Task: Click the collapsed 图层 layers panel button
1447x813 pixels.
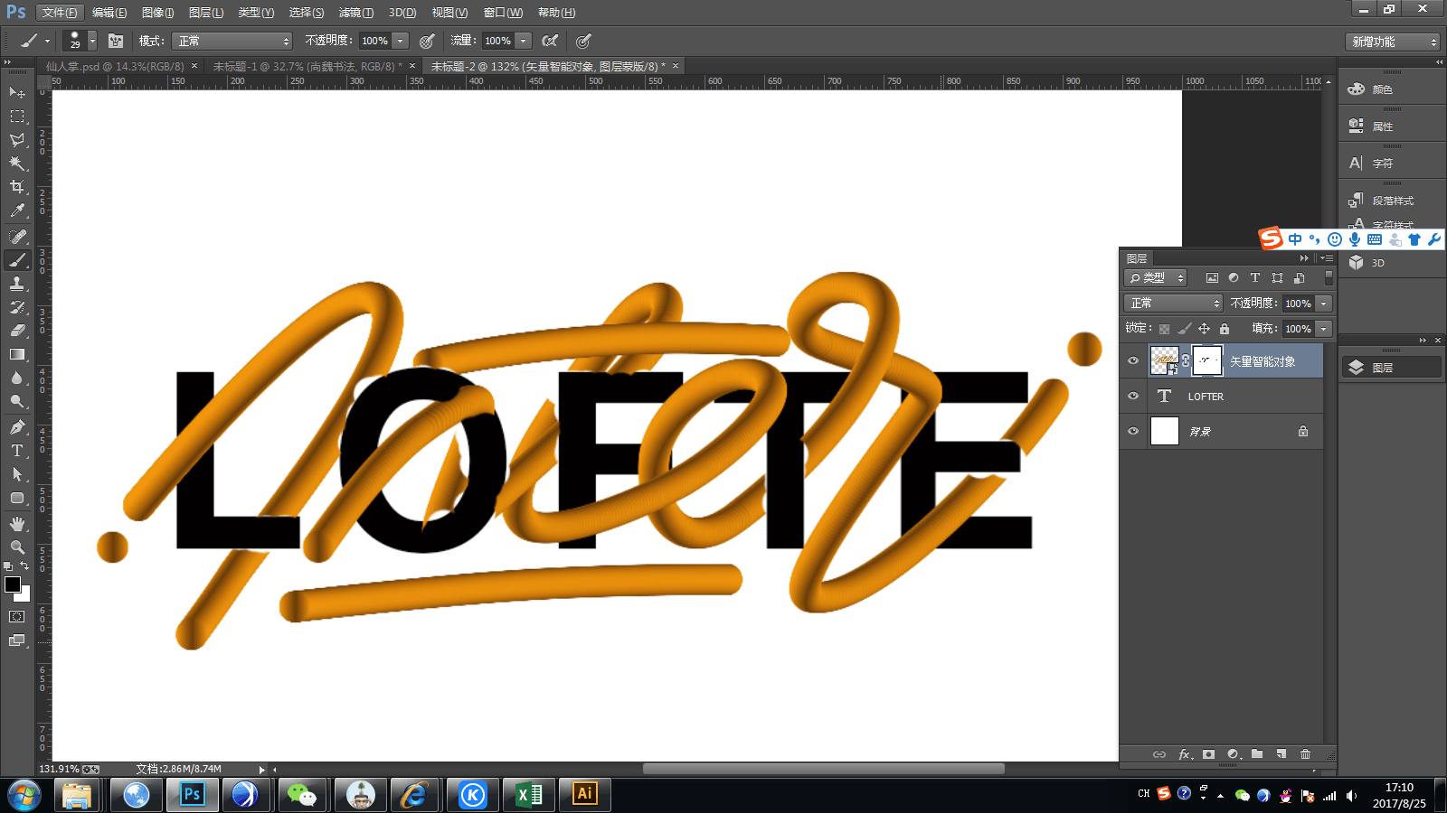Action: (1392, 368)
